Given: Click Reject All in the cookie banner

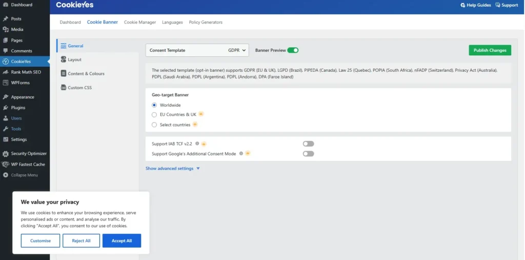Looking at the screenshot, I should (x=81, y=241).
